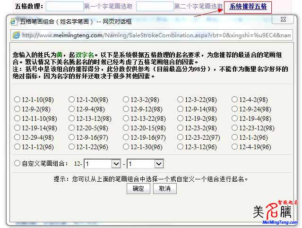Click the dialog URL address bar
Image resolution: width=302 pixels, height=228 pixels.
[x=156, y=35]
